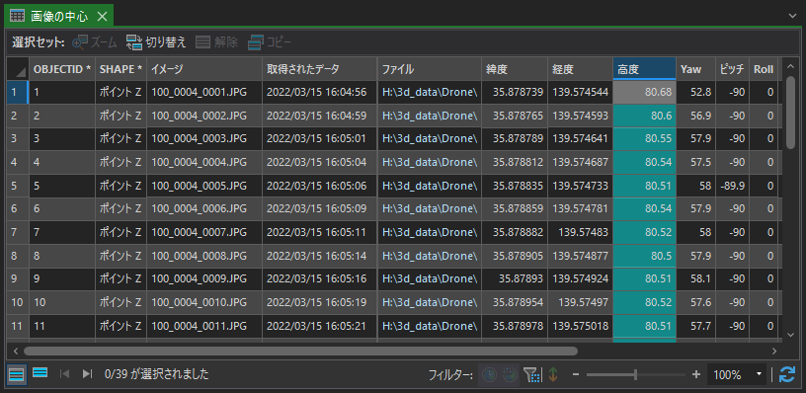Go to first record arrow
This screenshot has width=806, height=393.
point(65,374)
